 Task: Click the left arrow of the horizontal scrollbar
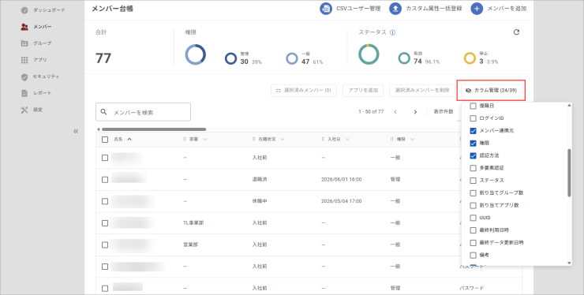pos(99,129)
